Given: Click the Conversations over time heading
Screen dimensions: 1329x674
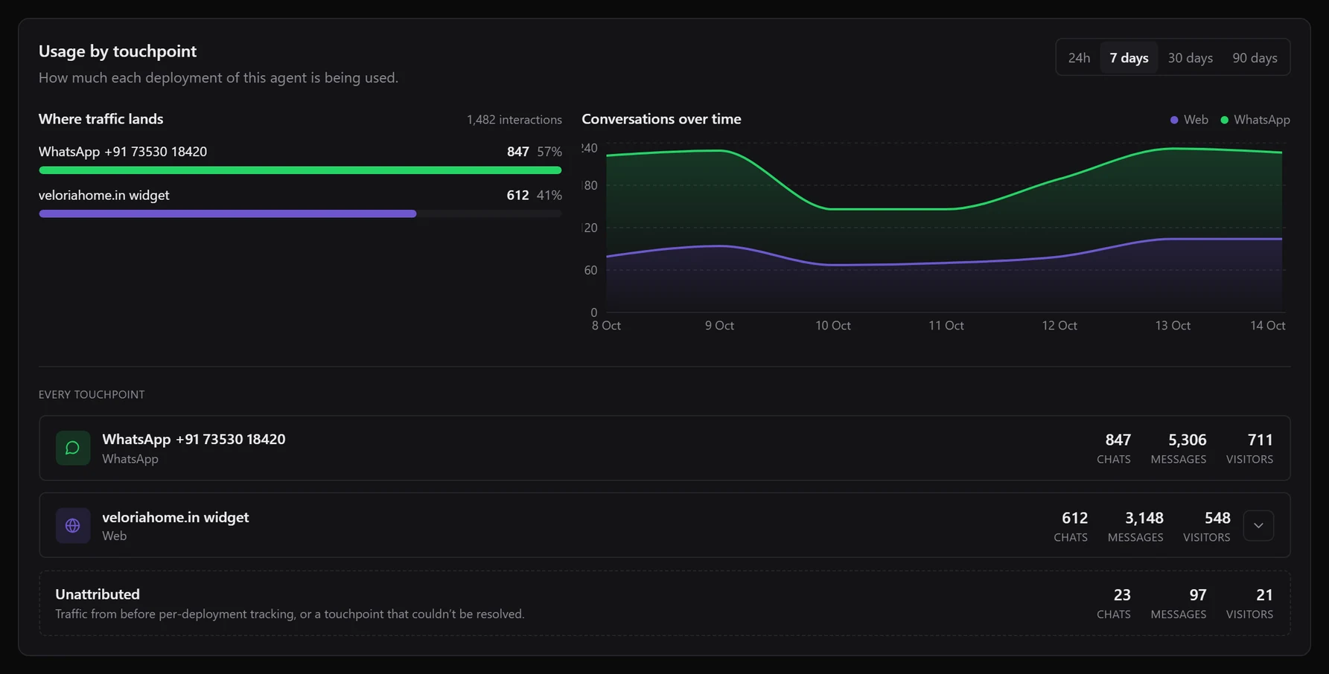Looking at the screenshot, I should tap(661, 119).
